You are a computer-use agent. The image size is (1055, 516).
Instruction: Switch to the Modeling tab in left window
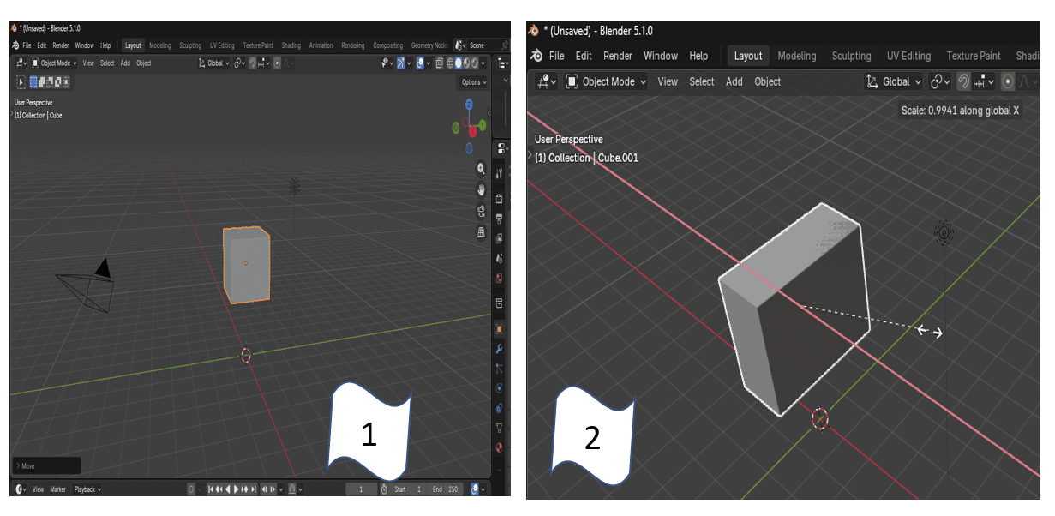click(x=159, y=45)
